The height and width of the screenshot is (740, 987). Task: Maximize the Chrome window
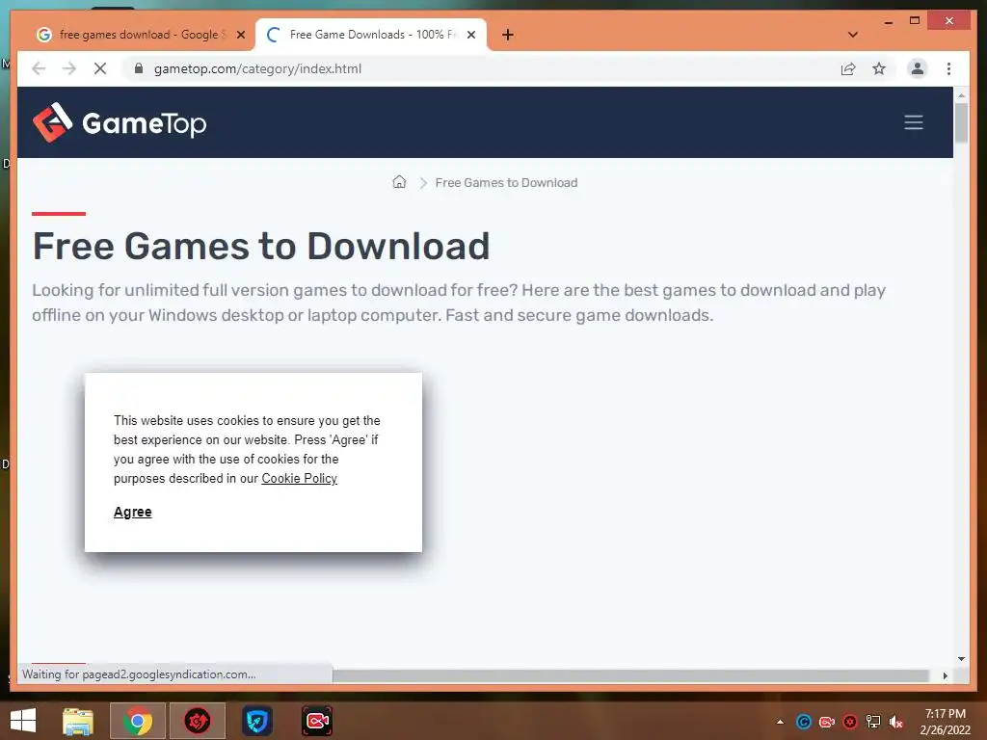click(x=915, y=21)
